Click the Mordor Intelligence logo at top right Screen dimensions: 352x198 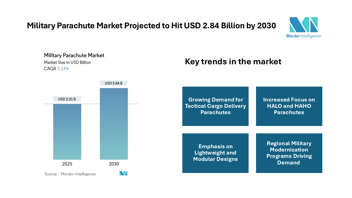[304, 25]
